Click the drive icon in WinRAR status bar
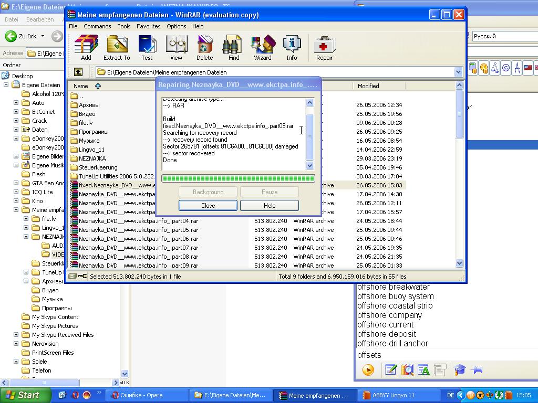Image resolution: width=538 pixels, height=403 pixels. click(x=72, y=276)
